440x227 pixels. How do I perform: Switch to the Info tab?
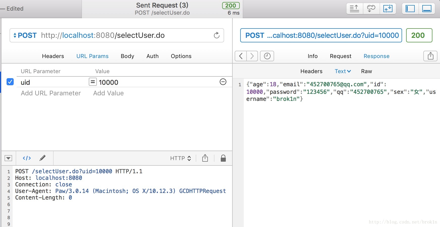pos(313,56)
